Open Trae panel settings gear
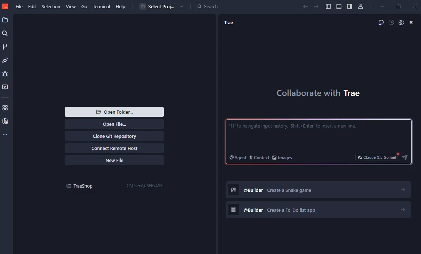The image size is (421, 254). pos(401,22)
